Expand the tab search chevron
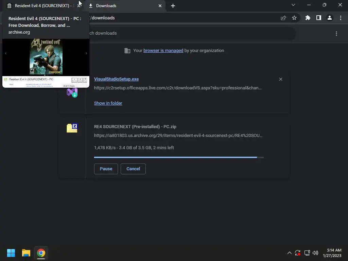Screen dimensions: 348x261 click(293, 5)
